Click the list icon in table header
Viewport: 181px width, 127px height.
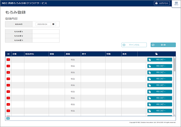pyautogui.click(x=8, y=54)
